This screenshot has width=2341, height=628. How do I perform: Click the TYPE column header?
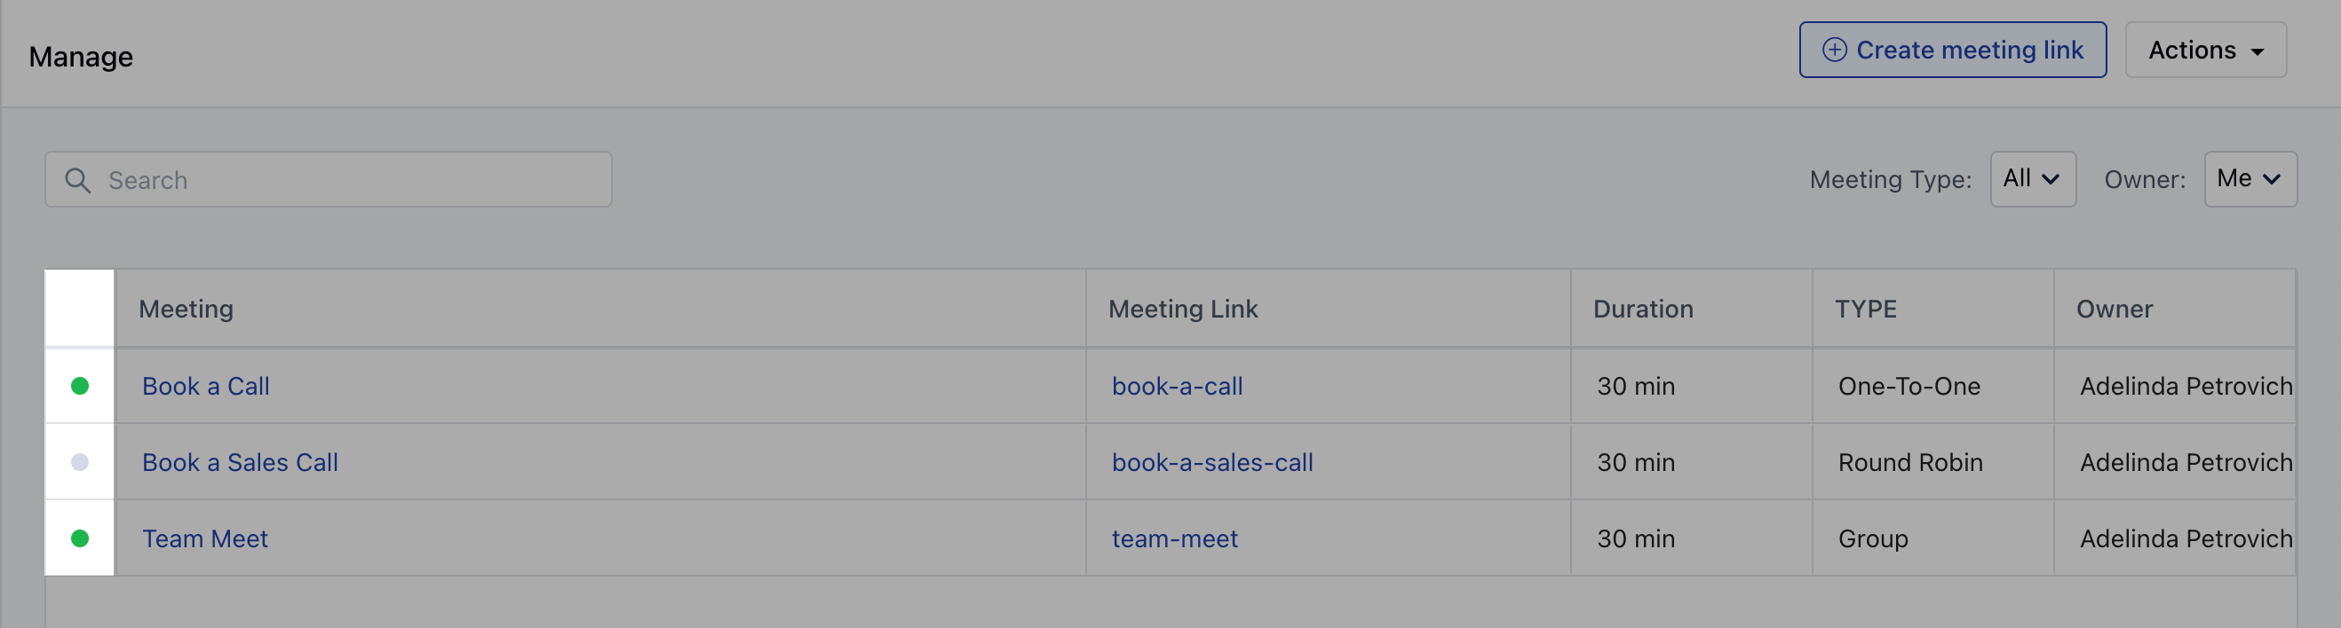pos(1866,309)
